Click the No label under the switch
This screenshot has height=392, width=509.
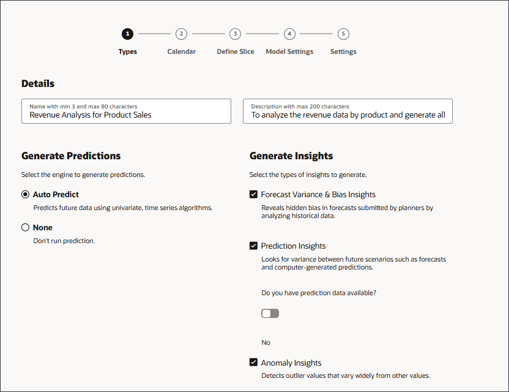pyautogui.click(x=266, y=342)
